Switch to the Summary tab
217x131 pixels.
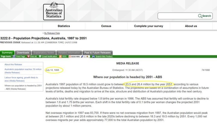7,53
